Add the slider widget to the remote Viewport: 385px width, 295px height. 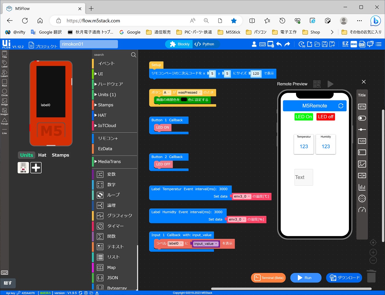click(362, 130)
